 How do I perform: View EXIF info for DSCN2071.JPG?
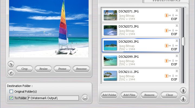pos(174,19)
